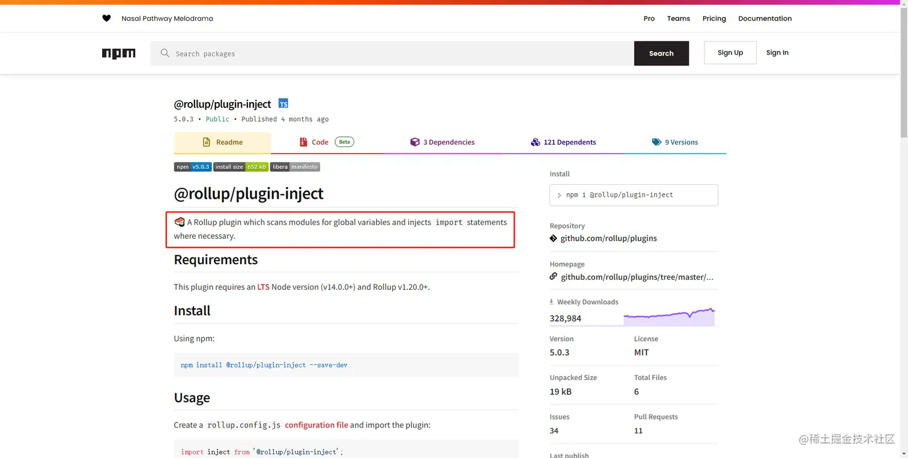908x458 pixels.
Task: Open the Code tab
Action: (x=327, y=142)
